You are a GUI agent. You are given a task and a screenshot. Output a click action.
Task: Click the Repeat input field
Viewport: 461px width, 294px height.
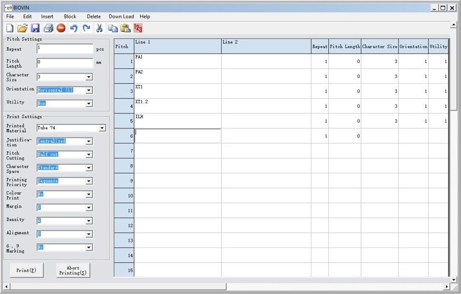[65, 49]
